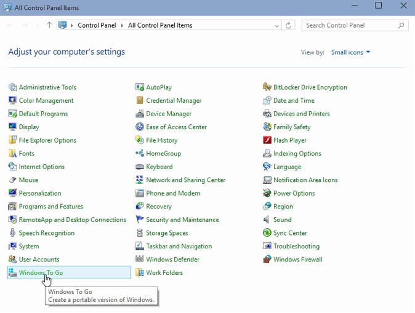The height and width of the screenshot is (313, 415).
Task: Click the File Explorer Options folder icon
Action: [12, 140]
